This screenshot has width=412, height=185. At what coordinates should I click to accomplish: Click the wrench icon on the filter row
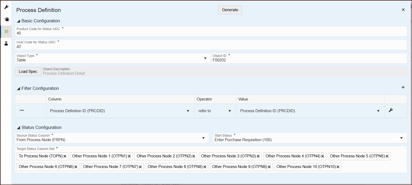click(x=391, y=111)
